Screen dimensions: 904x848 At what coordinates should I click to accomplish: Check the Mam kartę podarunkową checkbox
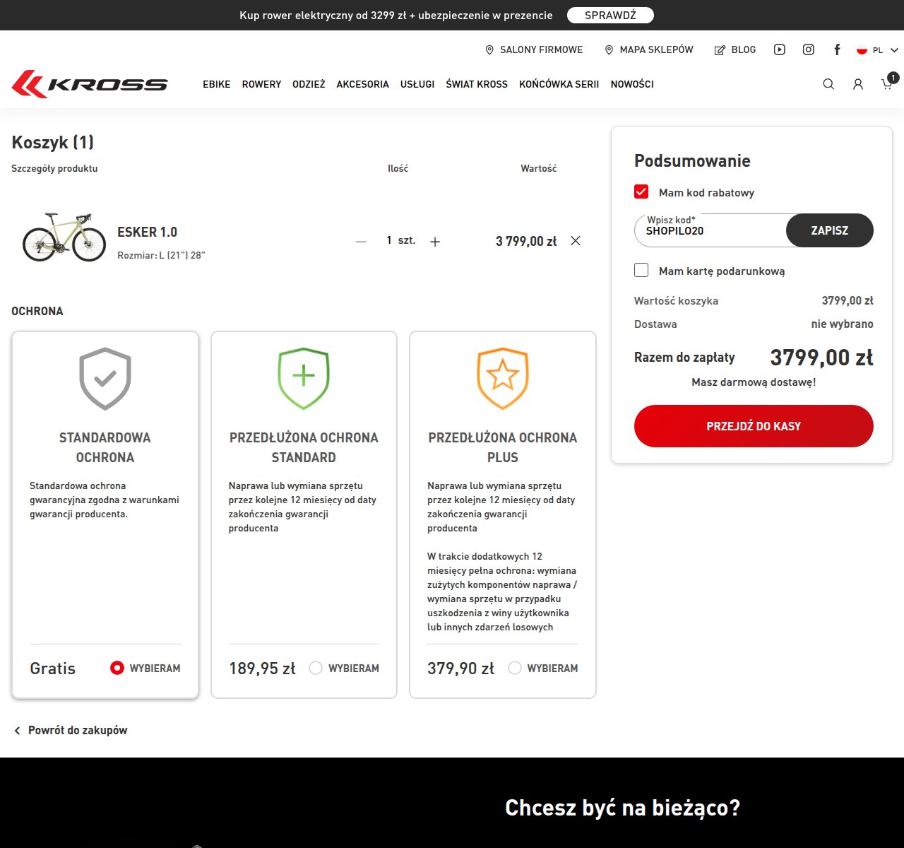point(641,270)
